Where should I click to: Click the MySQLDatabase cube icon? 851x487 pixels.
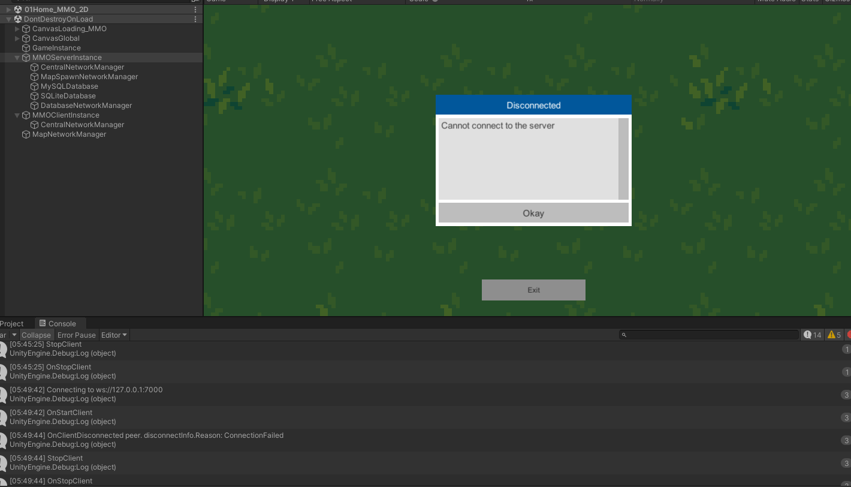coord(34,86)
